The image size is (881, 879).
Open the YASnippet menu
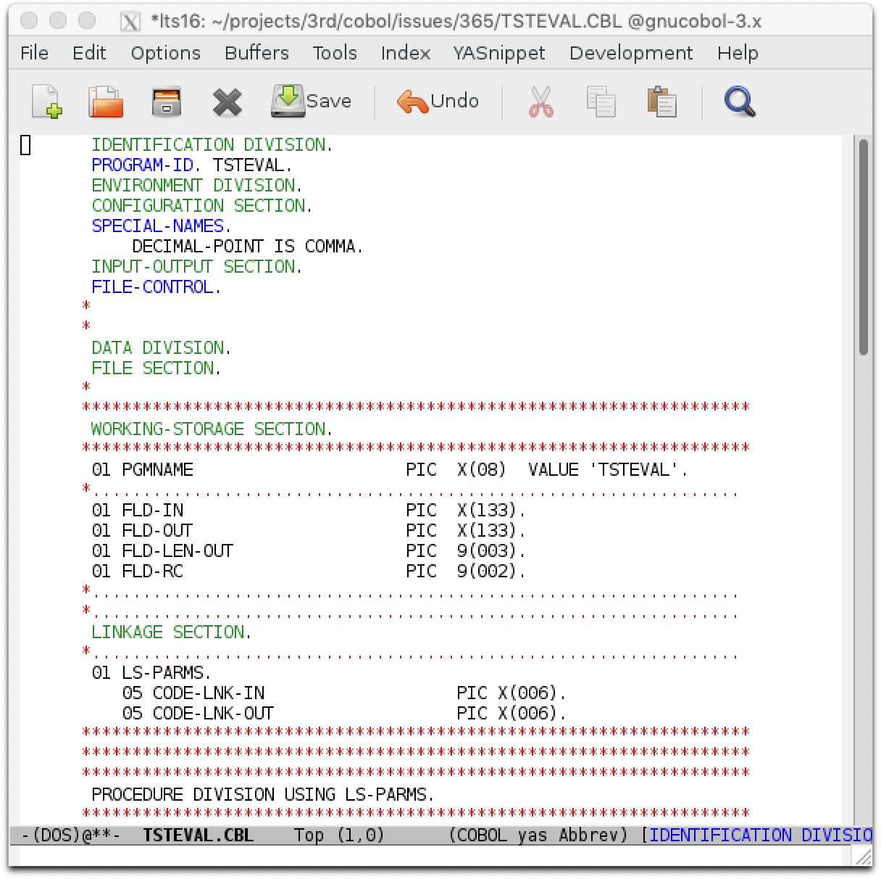498,52
